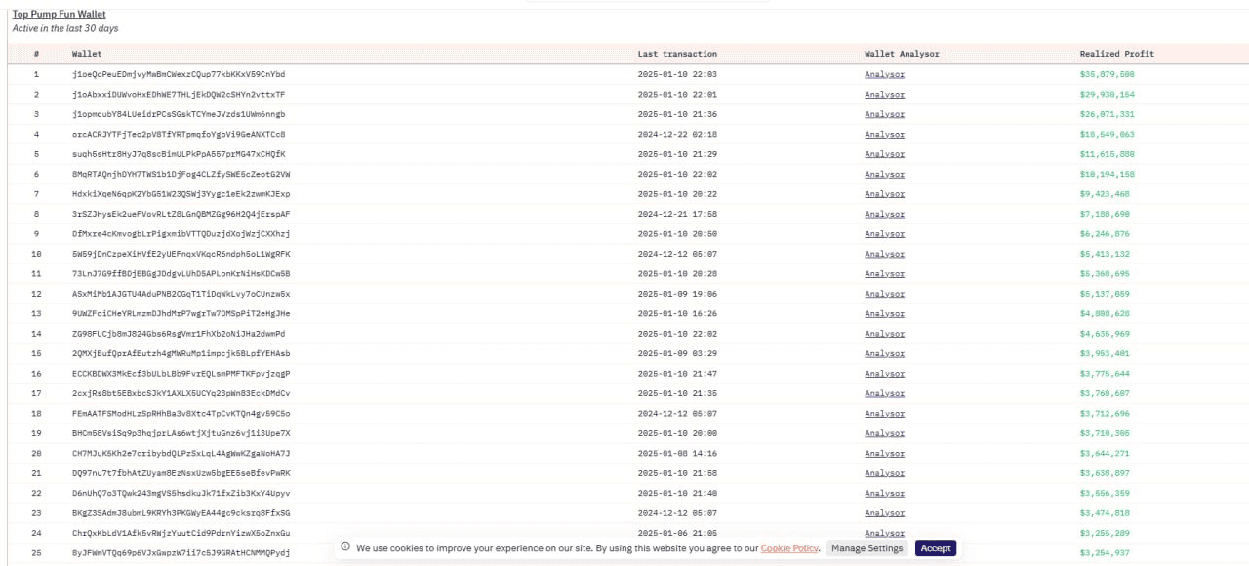Select wallet address starting with ECCKBDWX

[x=181, y=374]
